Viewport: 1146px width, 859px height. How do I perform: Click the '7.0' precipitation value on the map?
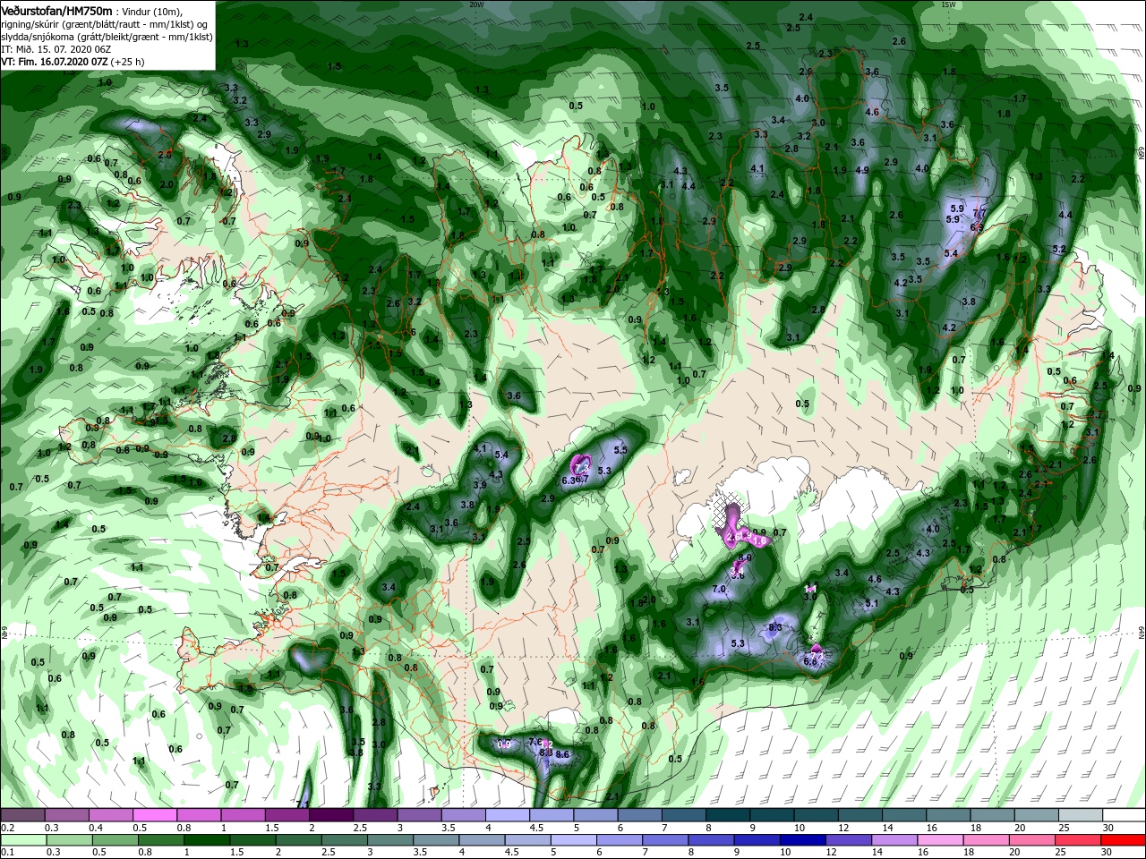719,589
